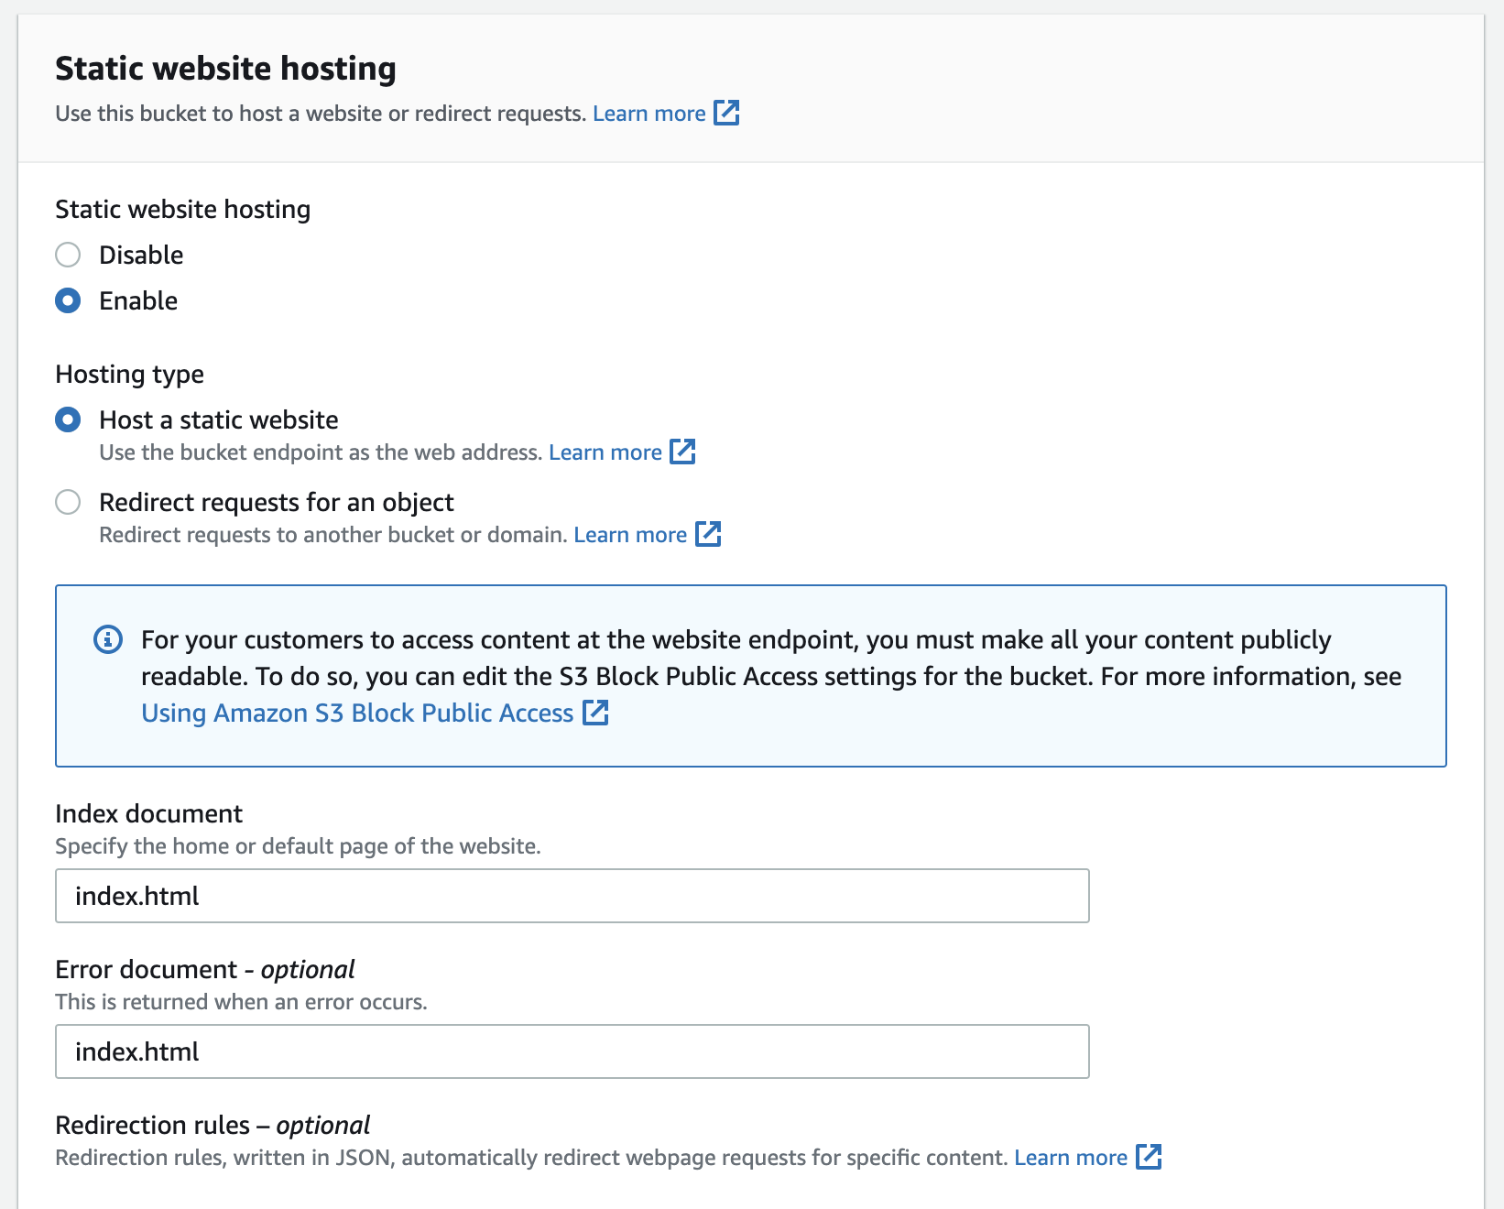Focus the Index document input field
Screen dimensions: 1504x1209
tap(572, 896)
